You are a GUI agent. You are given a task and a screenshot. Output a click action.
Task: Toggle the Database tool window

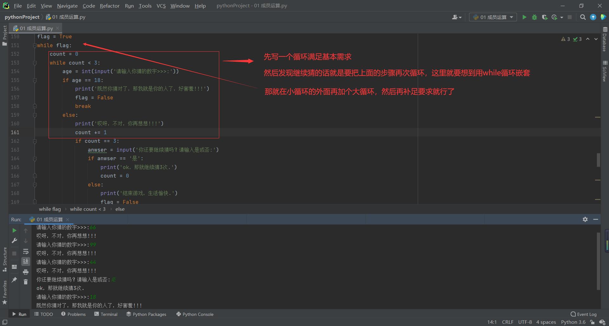(605, 39)
